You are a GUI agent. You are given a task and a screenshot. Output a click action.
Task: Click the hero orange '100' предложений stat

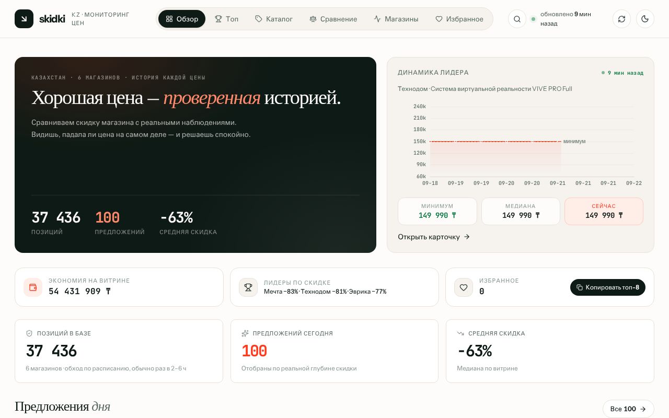point(107,217)
